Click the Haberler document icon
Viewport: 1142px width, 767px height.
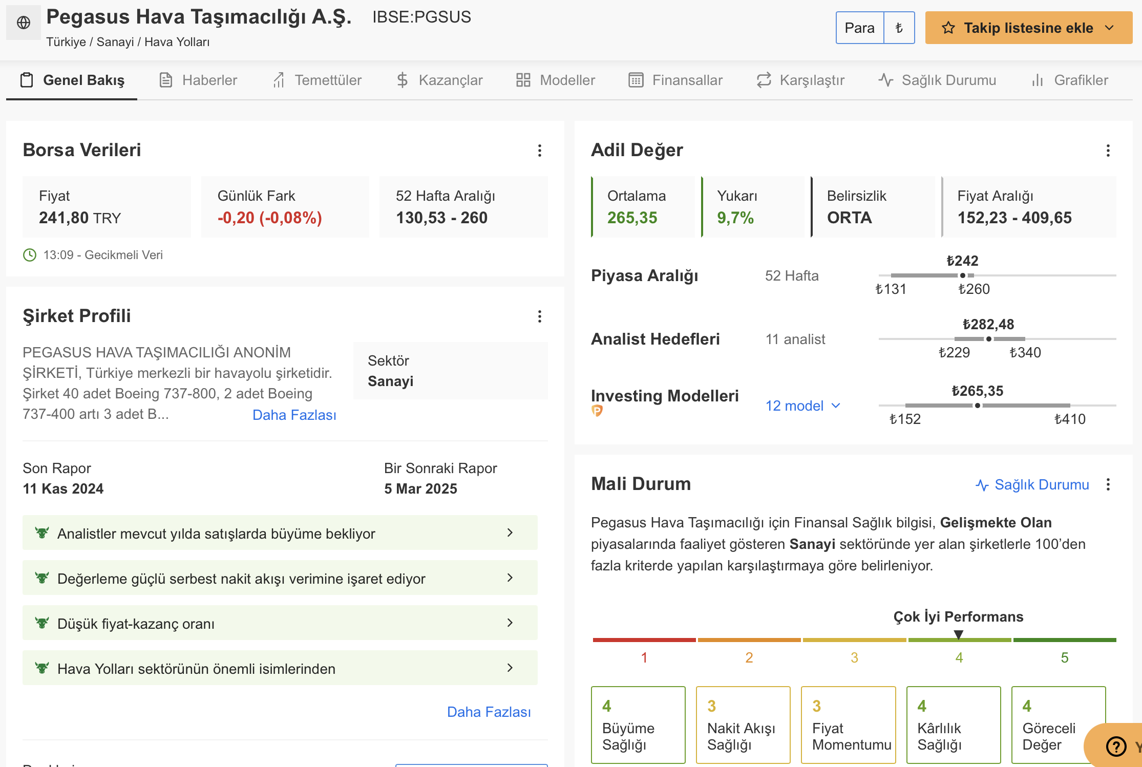click(x=166, y=80)
